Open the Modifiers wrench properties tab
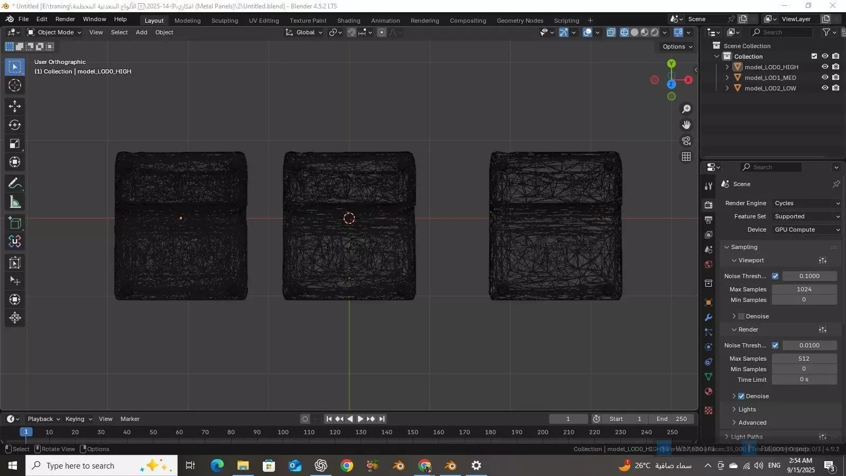This screenshot has height=476, width=846. (709, 317)
